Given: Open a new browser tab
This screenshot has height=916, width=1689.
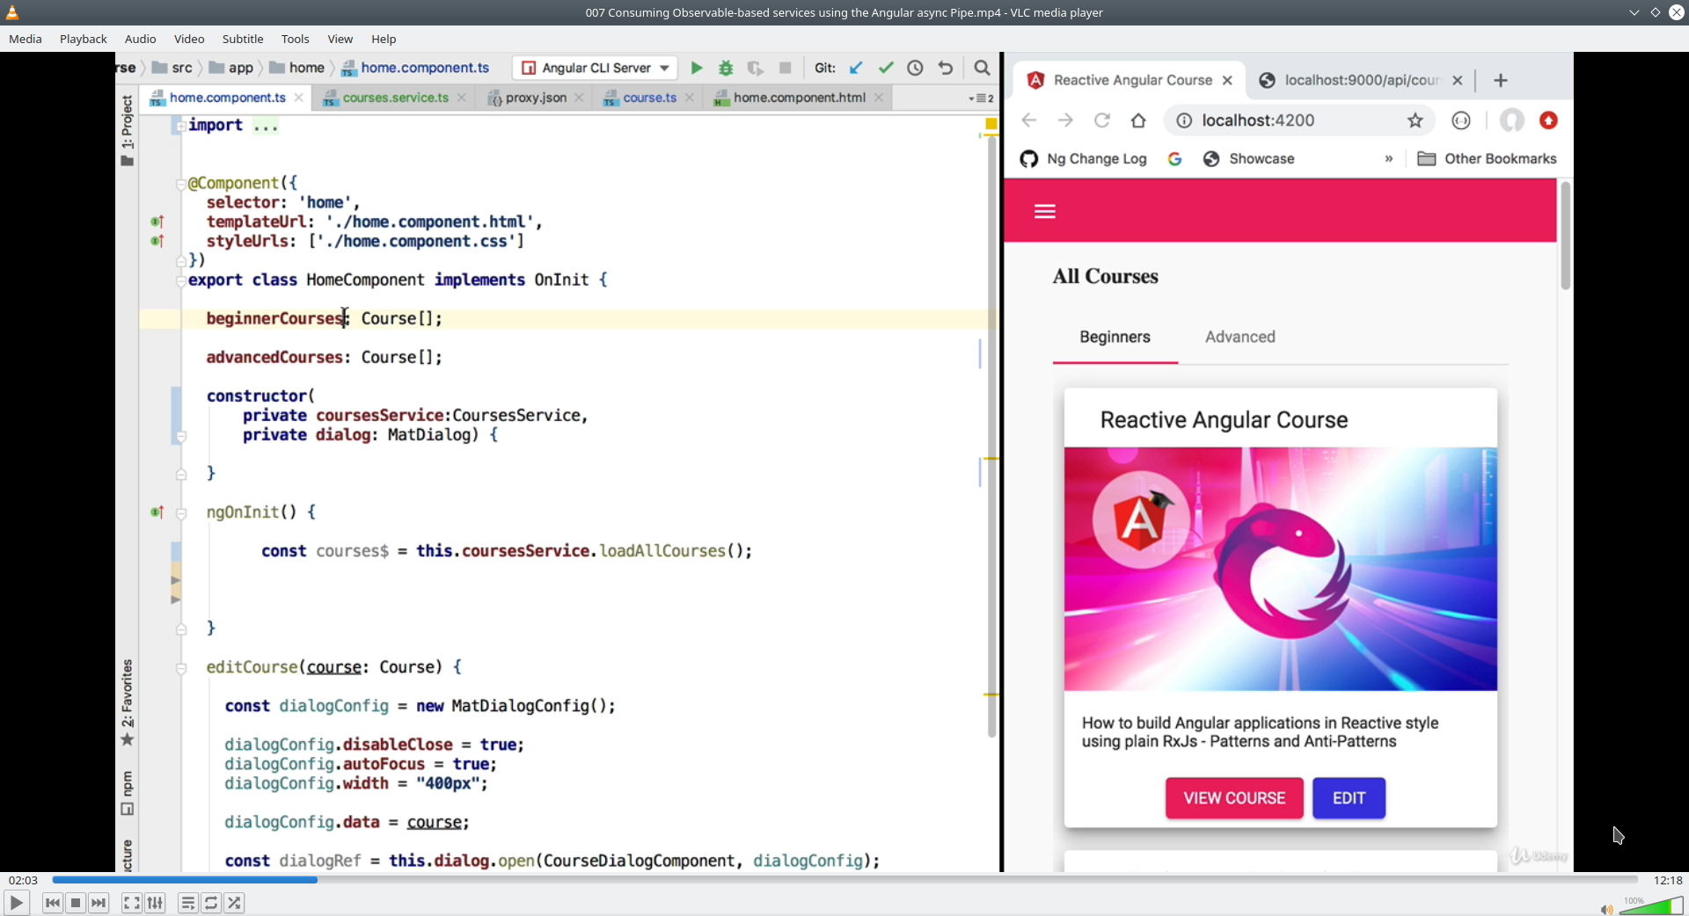Looking at the screenshot, I should click(1501, 80).
